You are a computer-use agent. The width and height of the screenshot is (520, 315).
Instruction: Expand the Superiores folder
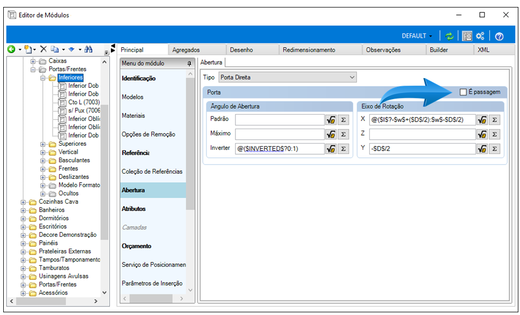[43, 144]
